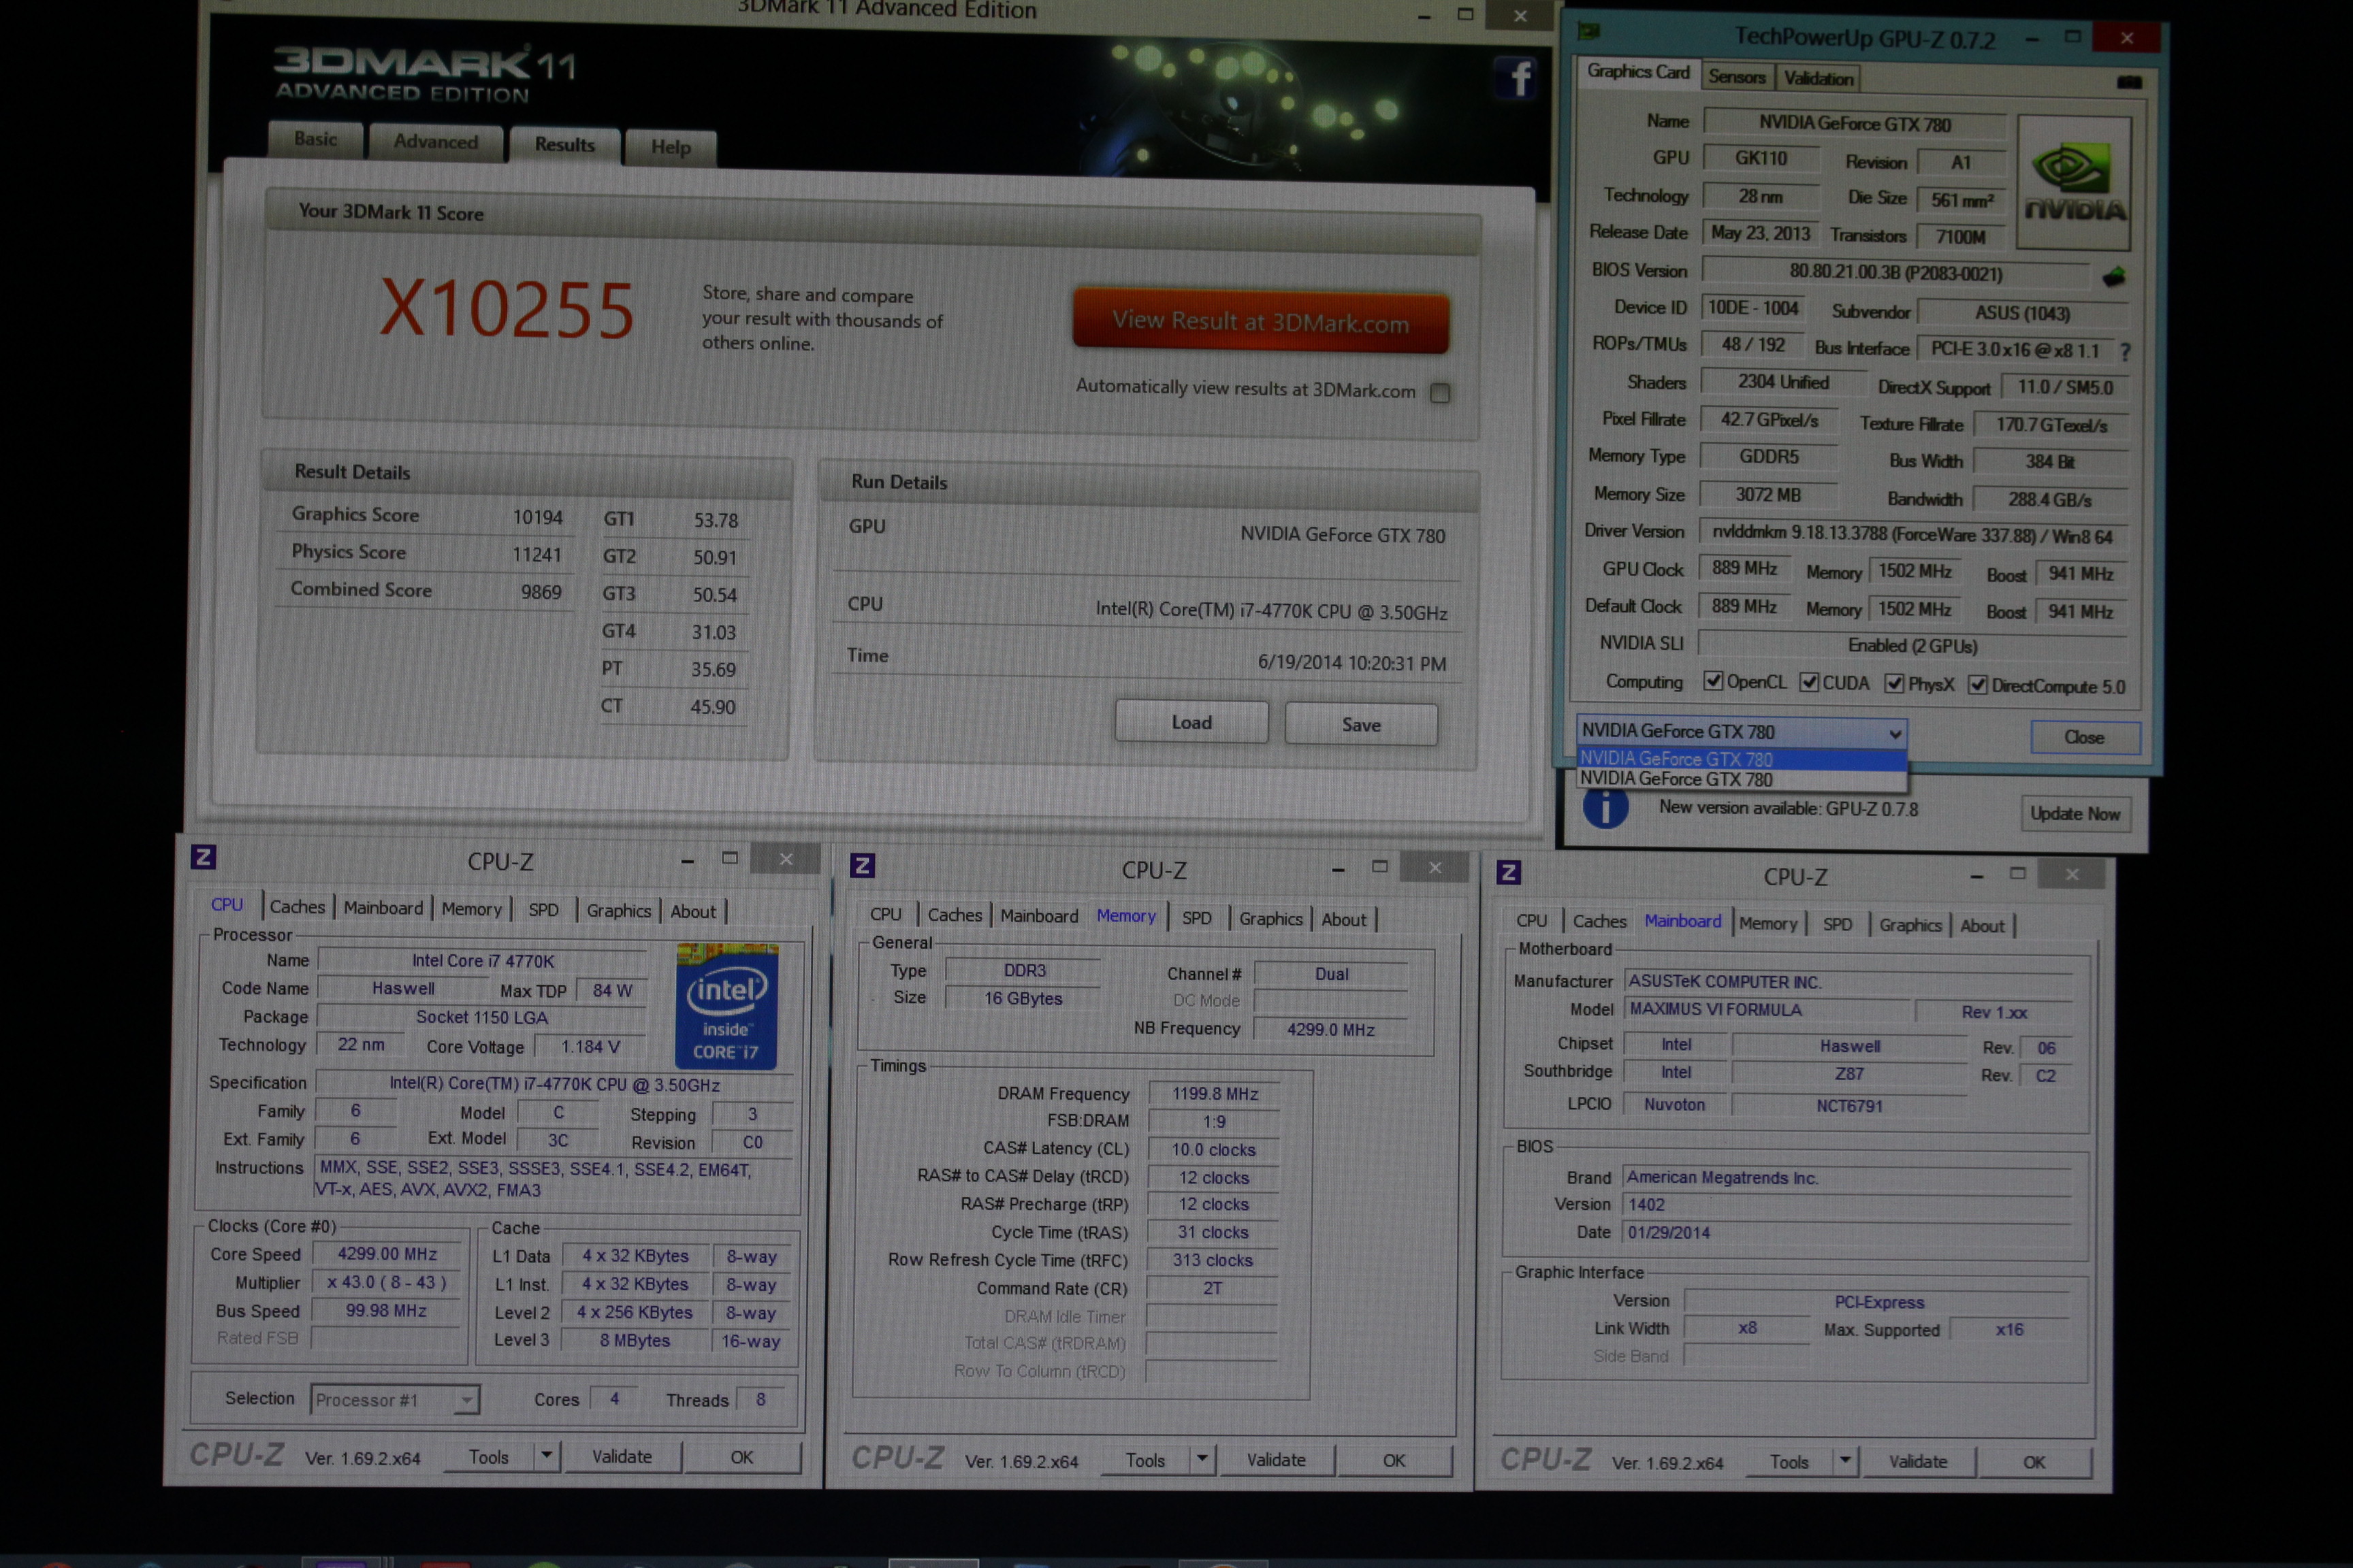This screenshot has width=2353, height=1568.
Task: Click the BIOS Version field in GPU-Z
Action: (1895, 273)
